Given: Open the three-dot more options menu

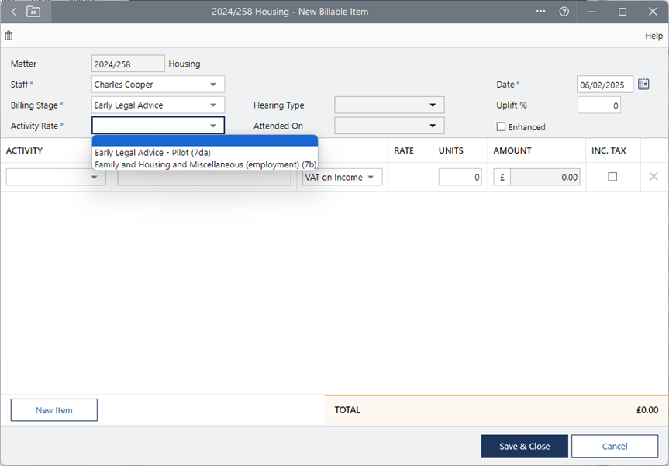Looking at the screenshot, I should (x=540, y=12).
